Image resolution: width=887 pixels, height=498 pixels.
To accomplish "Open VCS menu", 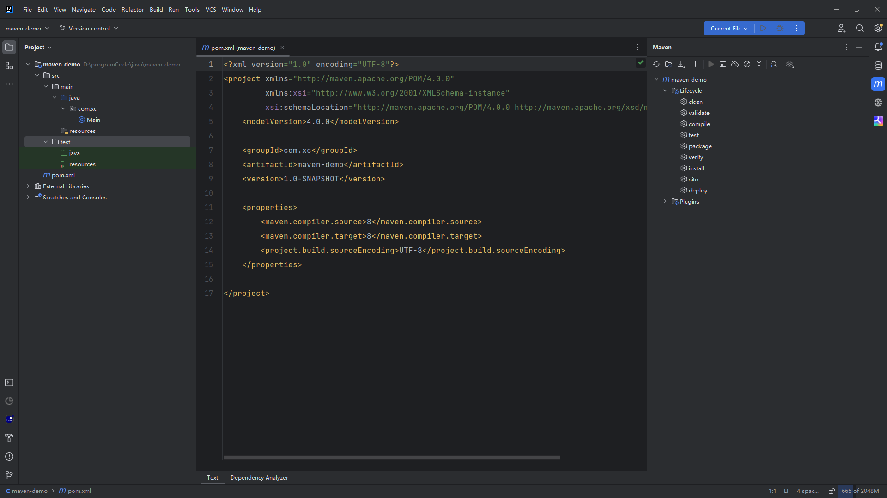I will (211, 9).
